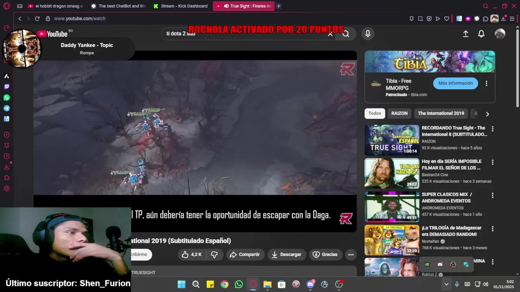Open YouTube upload/create icon
The height and width of the screenshot is (292, 520).
tap(466, 34)
